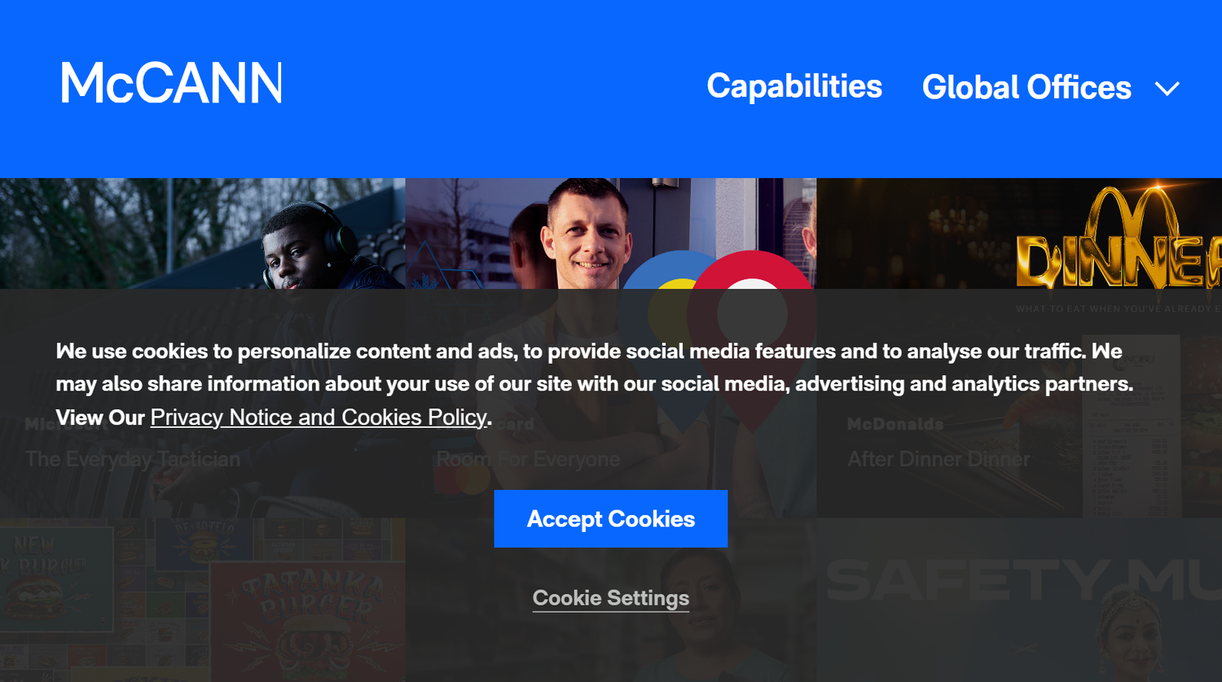
Task: Accept Cookies on the consent banner
Action: (610, 518)
